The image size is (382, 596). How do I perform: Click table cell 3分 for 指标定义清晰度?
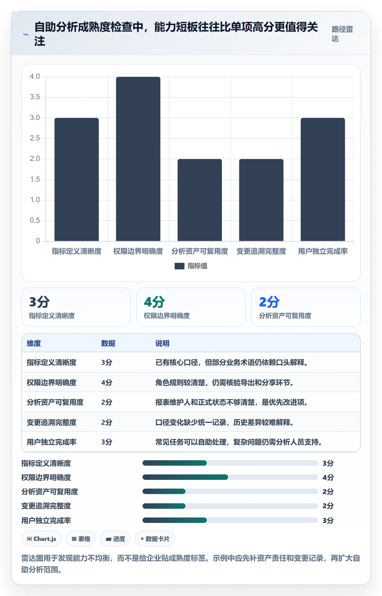click(x=107, y=362)
